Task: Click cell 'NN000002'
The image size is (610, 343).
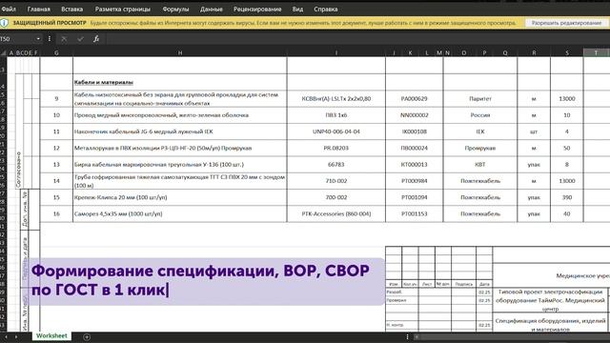Action: pyautogui.click(x=414, y=115)
